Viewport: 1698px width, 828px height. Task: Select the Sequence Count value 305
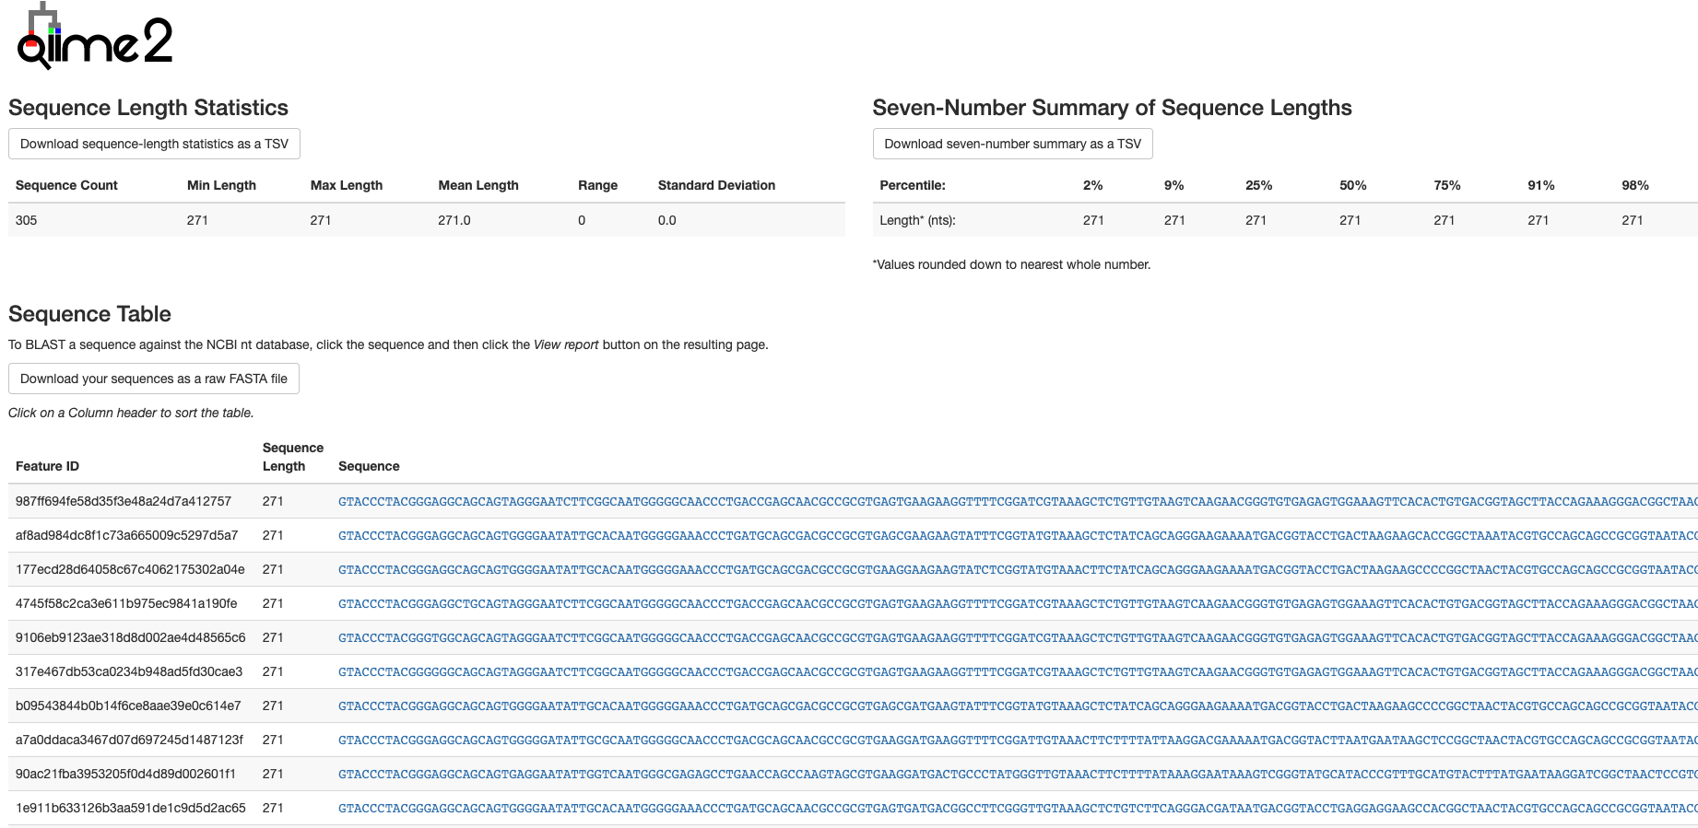[x=26, y=220]
